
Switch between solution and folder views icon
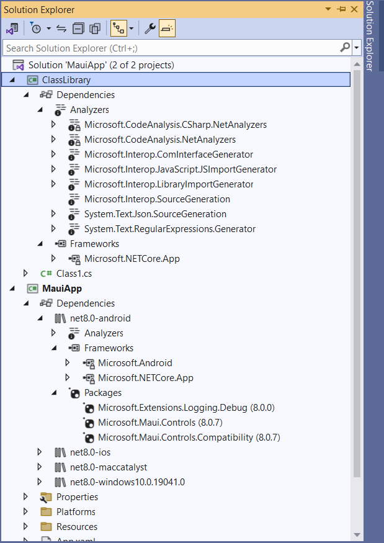[x=12, y=29]
